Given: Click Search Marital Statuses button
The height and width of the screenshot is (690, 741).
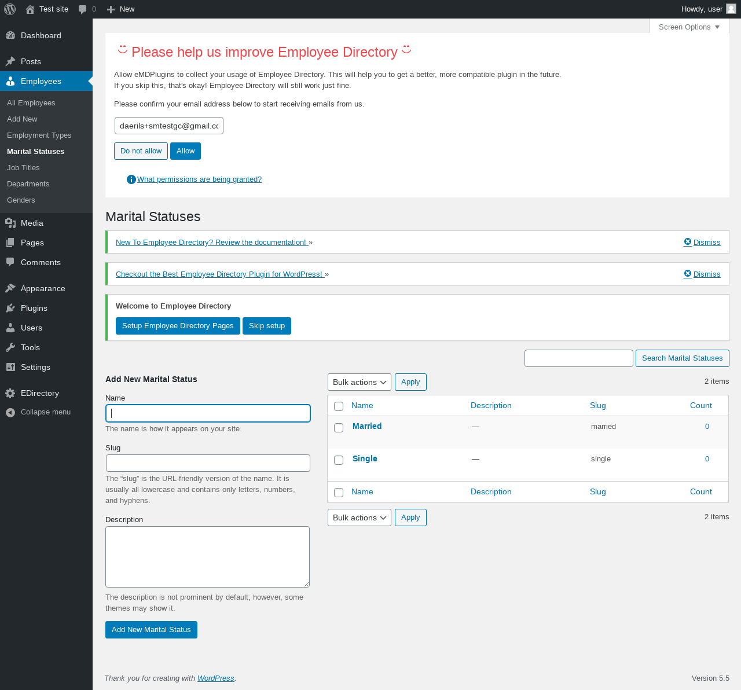Looking at the screenshot, I should (682, 358).
